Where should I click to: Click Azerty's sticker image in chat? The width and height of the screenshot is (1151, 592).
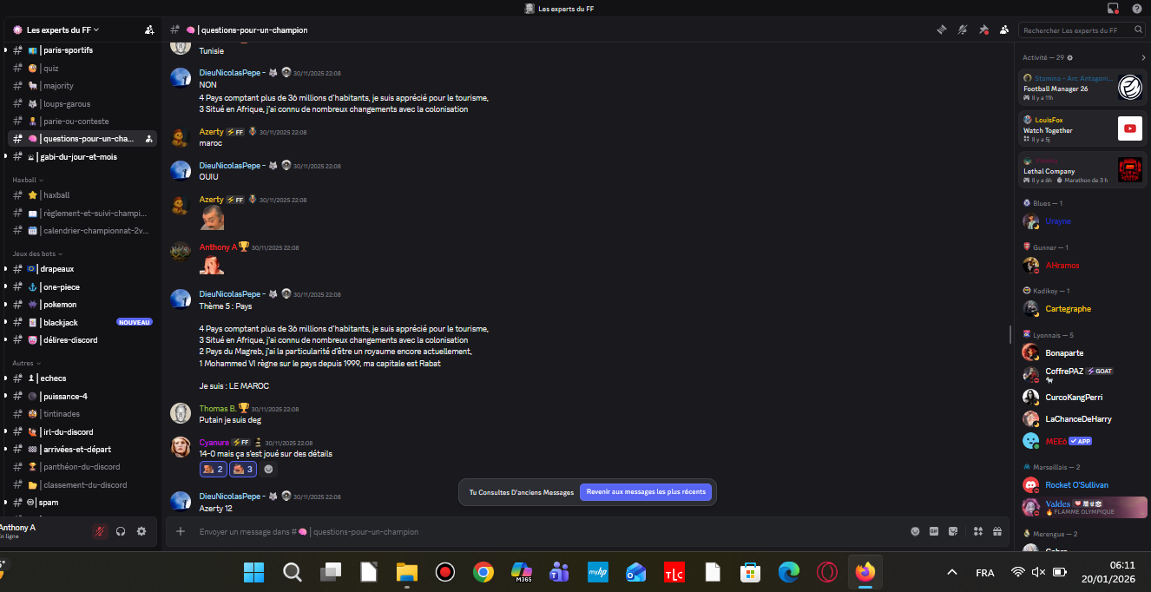tap(213, 217)
